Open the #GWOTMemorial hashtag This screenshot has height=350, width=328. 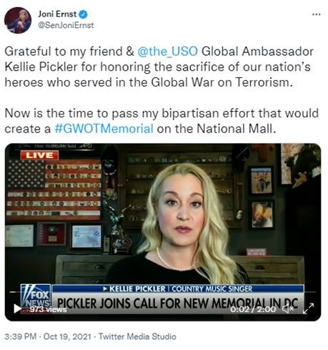[x=104, y=129]
